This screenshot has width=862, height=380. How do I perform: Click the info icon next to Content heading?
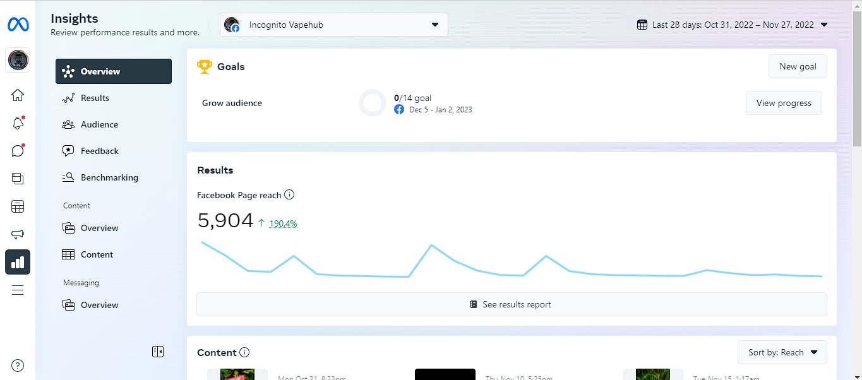pyautogui.click(x=244, y=352)
